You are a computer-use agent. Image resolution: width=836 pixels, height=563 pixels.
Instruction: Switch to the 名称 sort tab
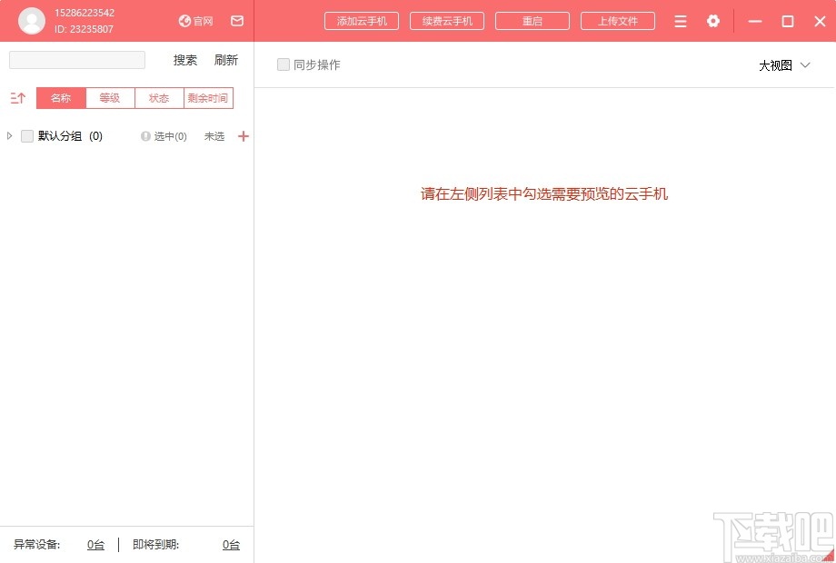[60, 97]
